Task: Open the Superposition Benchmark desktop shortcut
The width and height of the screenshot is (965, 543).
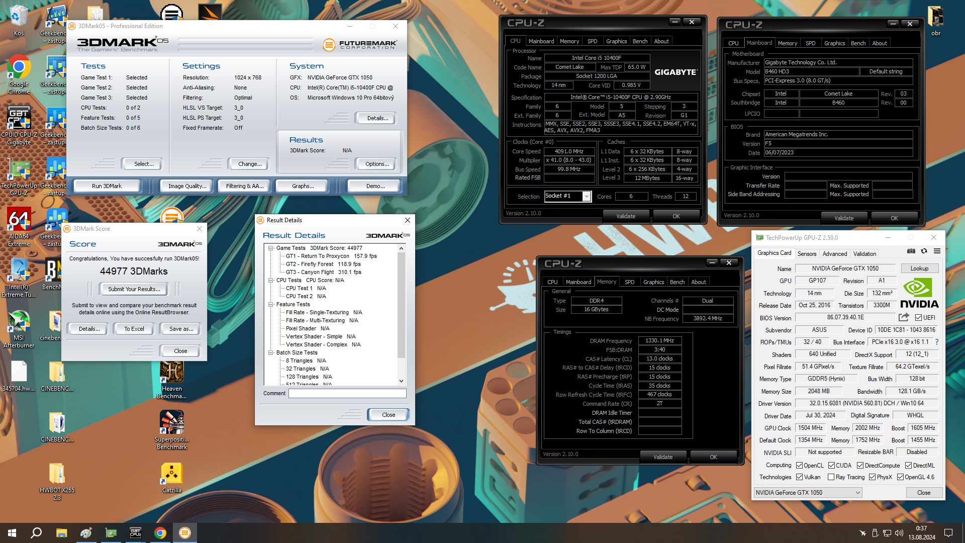Action: pos(171,430)
